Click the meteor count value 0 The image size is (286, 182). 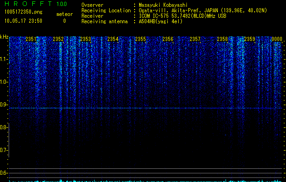coord(65,21)
